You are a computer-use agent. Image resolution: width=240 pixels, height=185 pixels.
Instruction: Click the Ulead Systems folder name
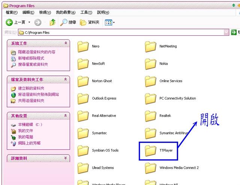(103, 168)
